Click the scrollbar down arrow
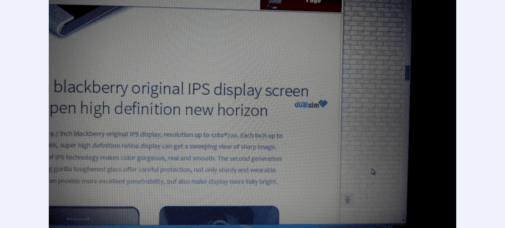This screenshot has width=505, height=228. [x=405, y=220]
